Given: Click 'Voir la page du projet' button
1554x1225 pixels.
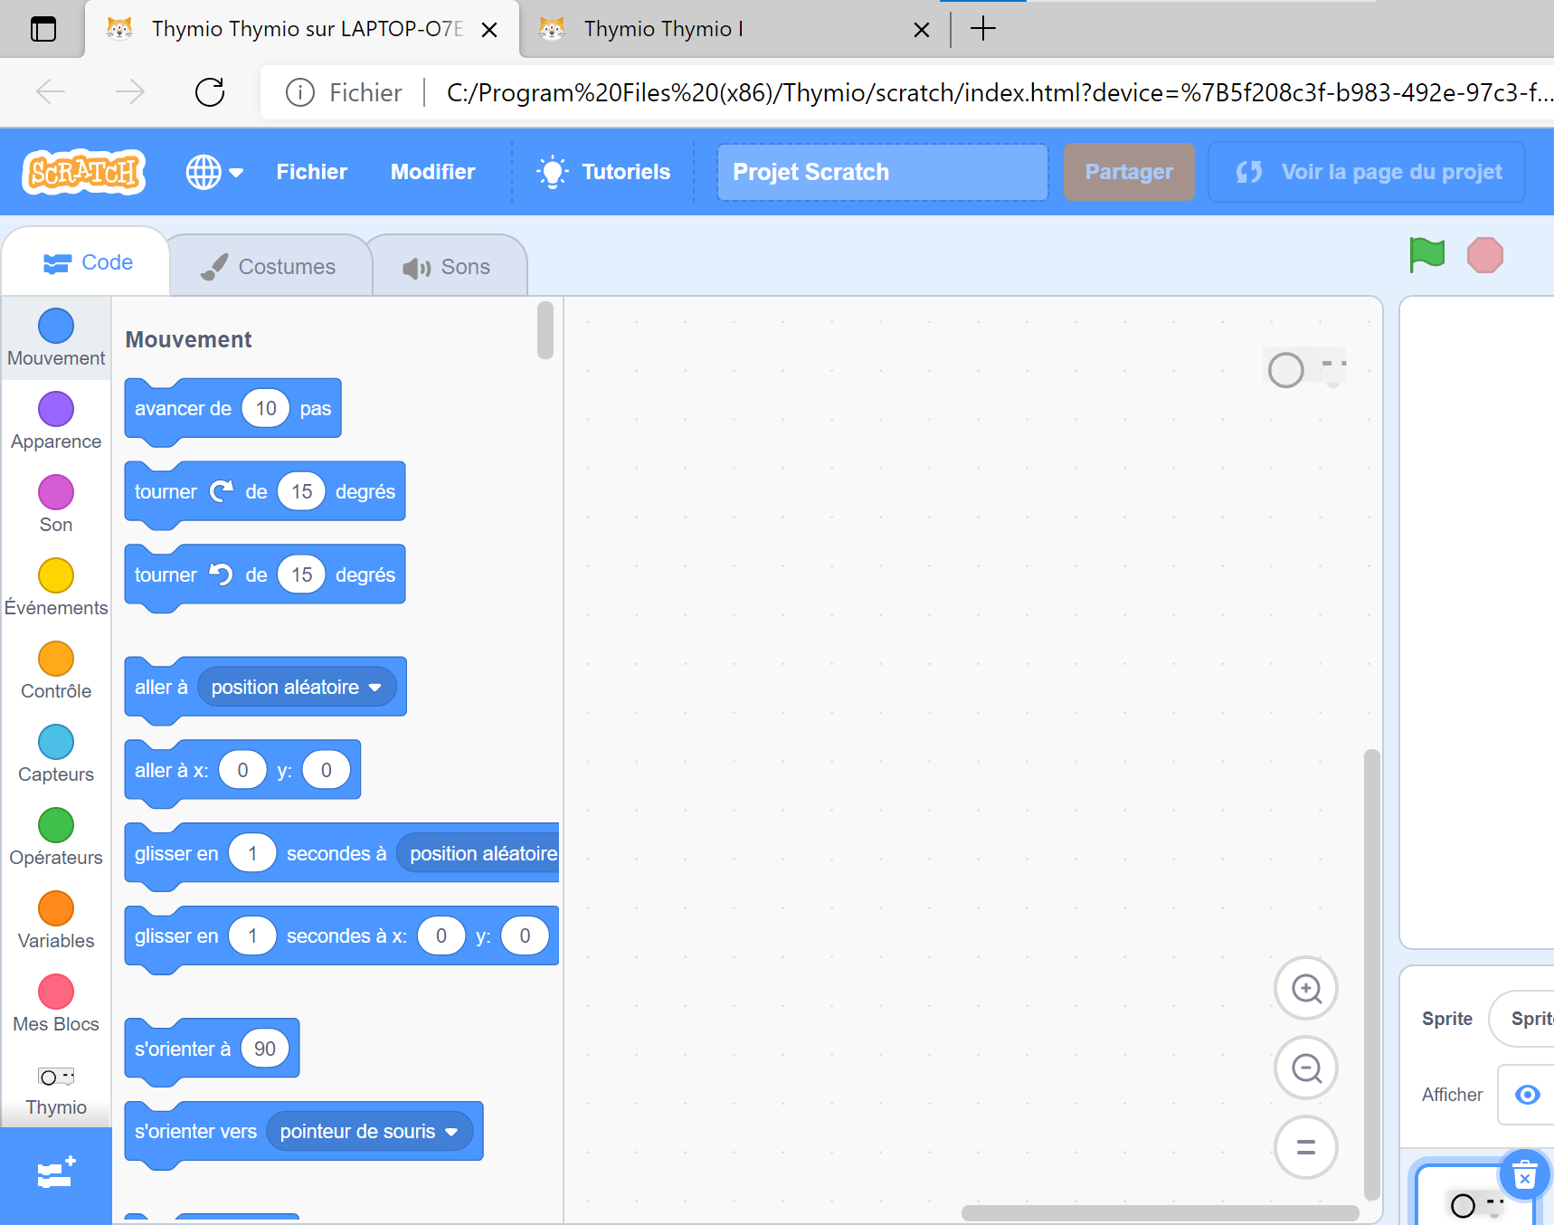Looking at the screenshot, I should 1367,172.
